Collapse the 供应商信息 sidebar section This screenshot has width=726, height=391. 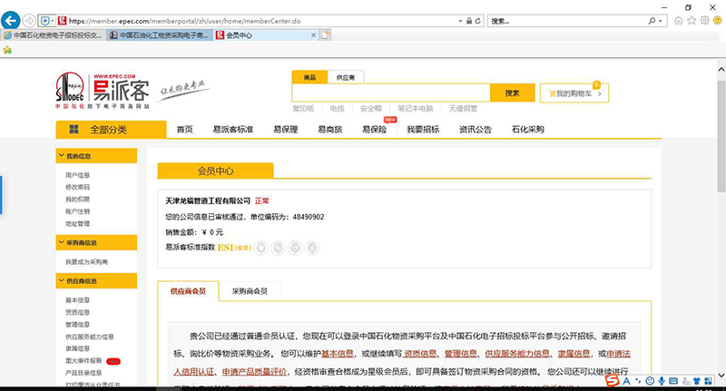point(96,281)
